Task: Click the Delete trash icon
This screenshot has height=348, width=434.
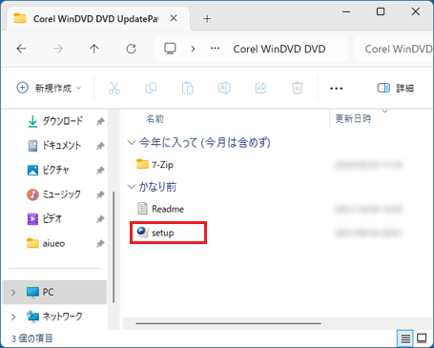Action: click(x=298, y=88)
